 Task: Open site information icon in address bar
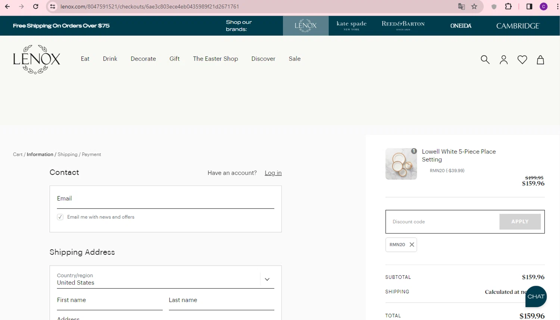pyautogui.click(x=53, y=6)
